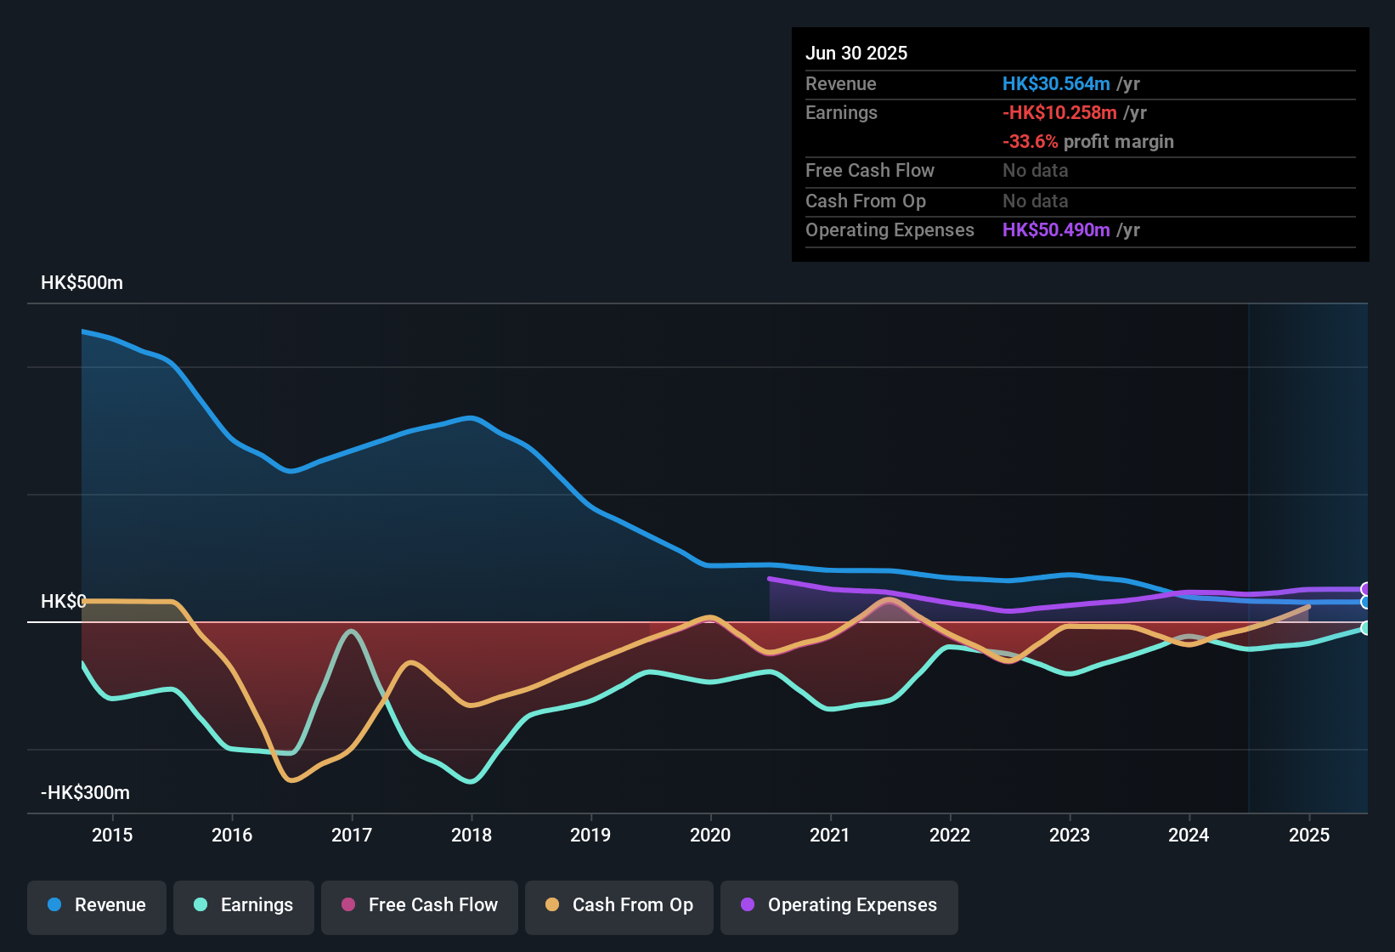The width and height of the screenshot is (1395, 952).
Task: Click the purple Operating Expenses legend dot
Action: click(746, 905)
